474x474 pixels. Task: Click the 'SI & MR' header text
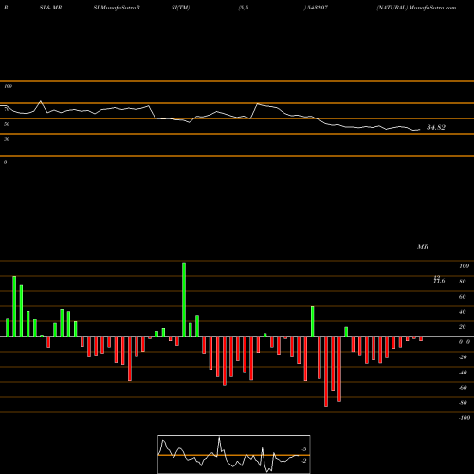(50, 8)
